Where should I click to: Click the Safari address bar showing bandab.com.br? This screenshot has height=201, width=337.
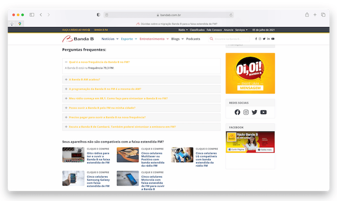(x=168, y=15)
